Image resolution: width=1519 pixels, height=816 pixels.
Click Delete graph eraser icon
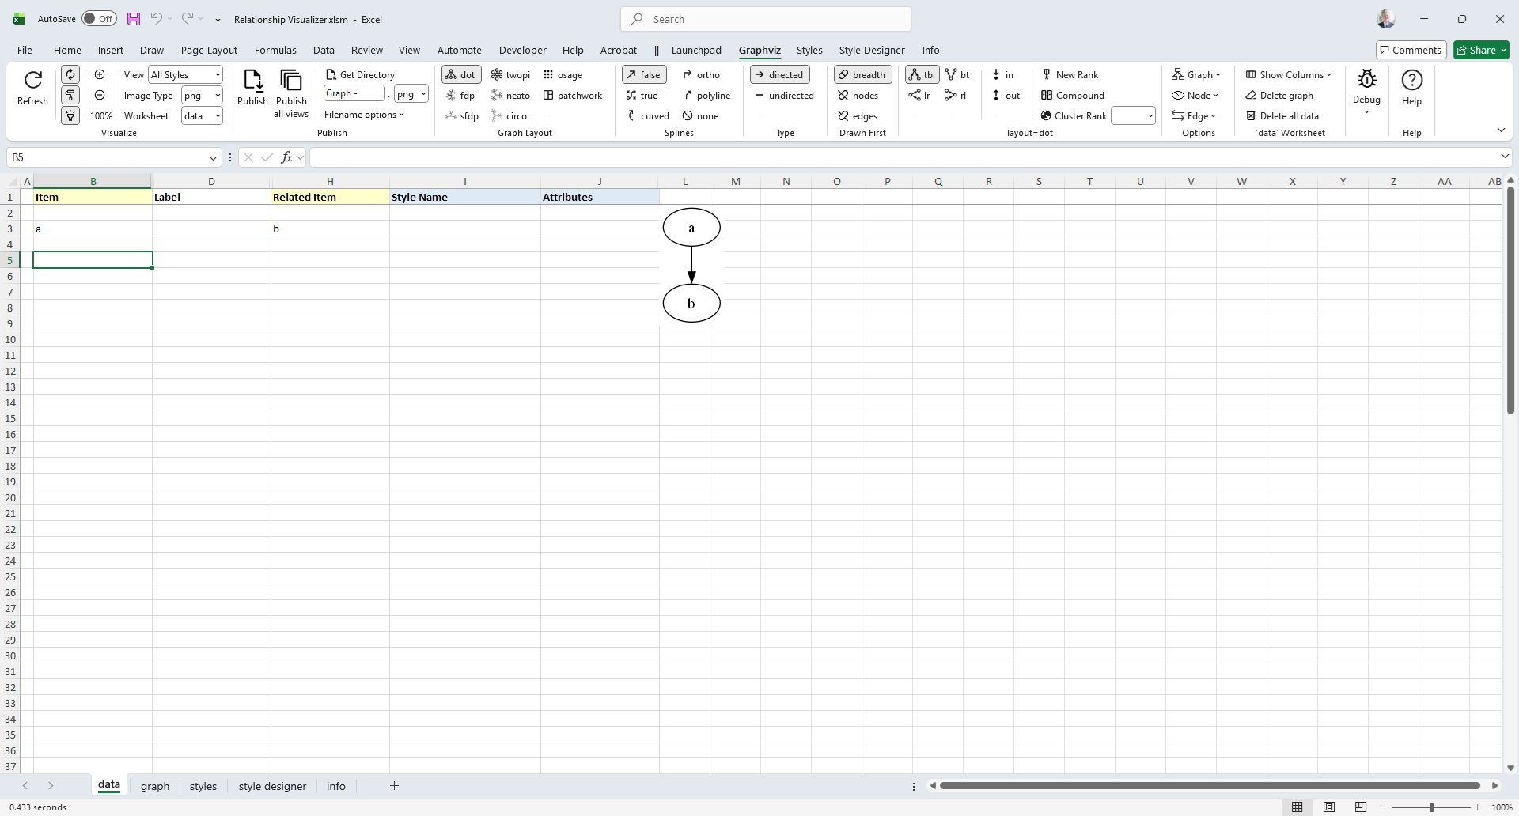(x=1251, y=96)
